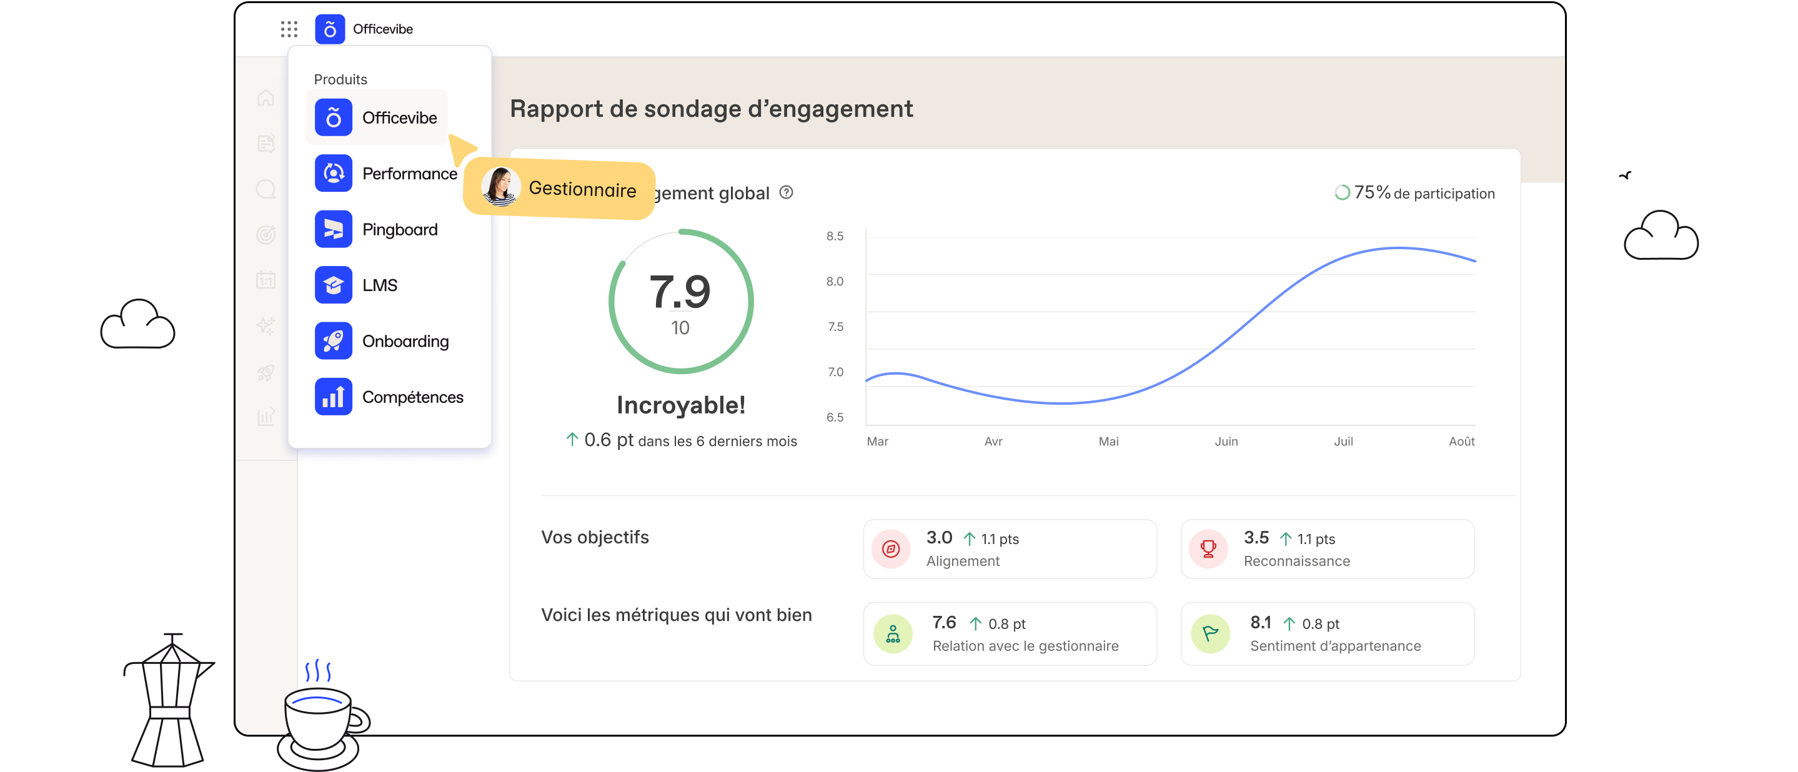The image size is (1798, 772).
Task: Click help icon beside engagement global
Action: 786,192
